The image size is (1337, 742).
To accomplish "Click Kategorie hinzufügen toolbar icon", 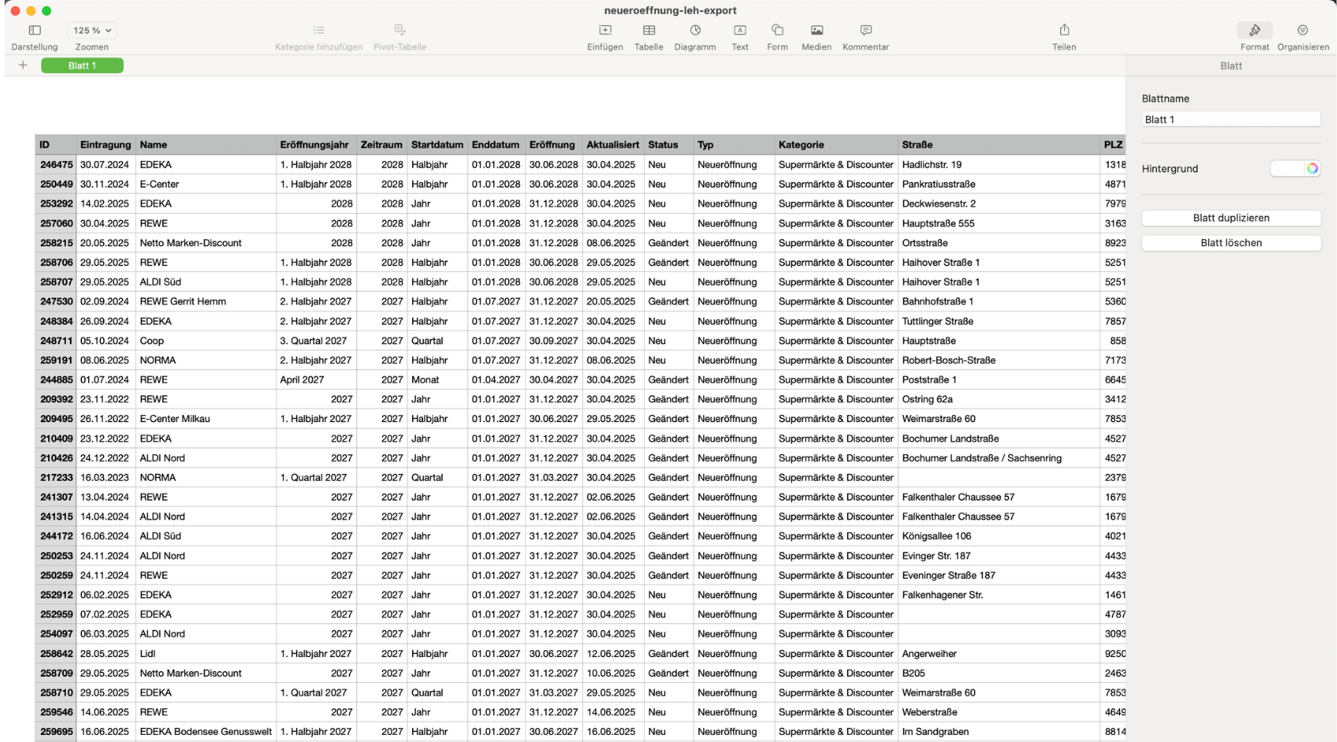I will (x=319, y=30).
